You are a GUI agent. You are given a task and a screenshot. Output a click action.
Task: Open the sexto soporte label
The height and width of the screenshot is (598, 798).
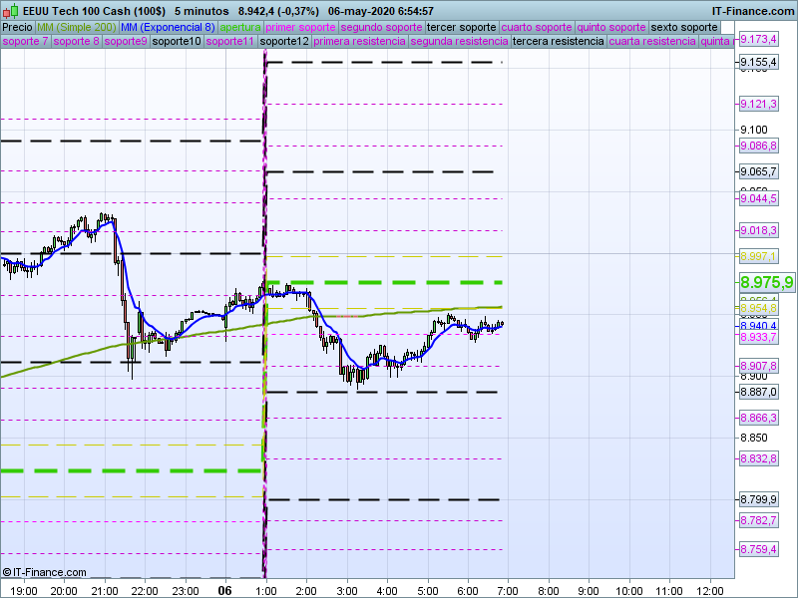click(x=684, y=27)
